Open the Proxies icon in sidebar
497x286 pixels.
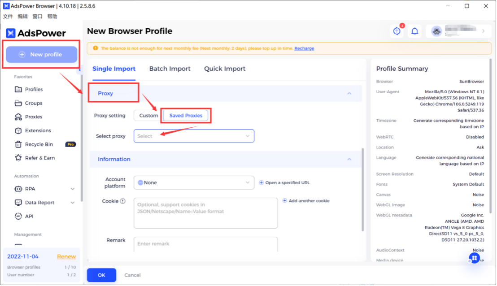coord(18,117)
